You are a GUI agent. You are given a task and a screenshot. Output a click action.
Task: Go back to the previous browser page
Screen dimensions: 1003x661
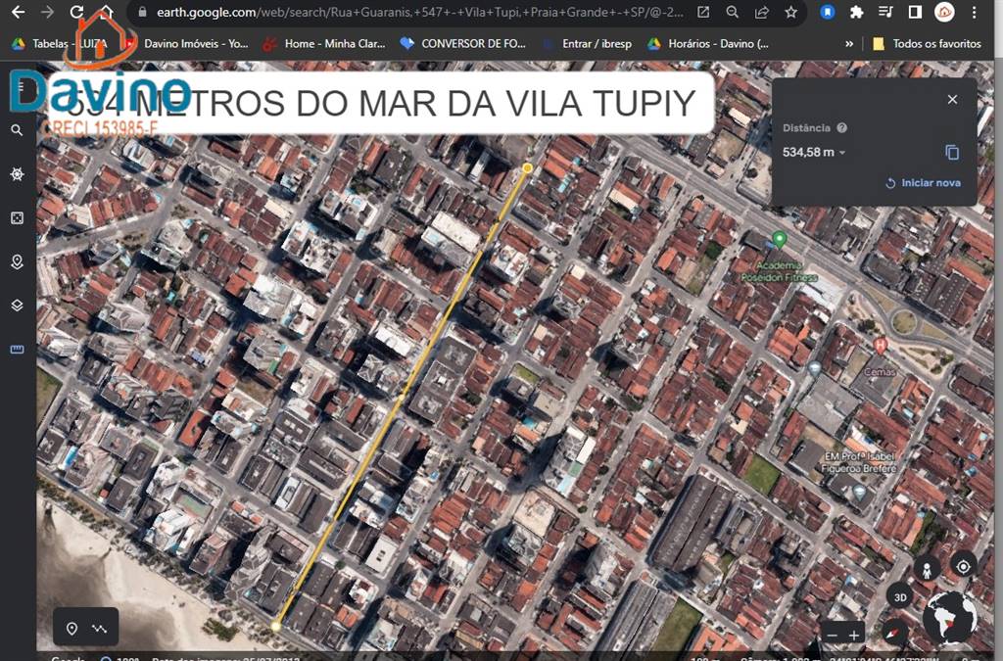[x=18, y=12]
